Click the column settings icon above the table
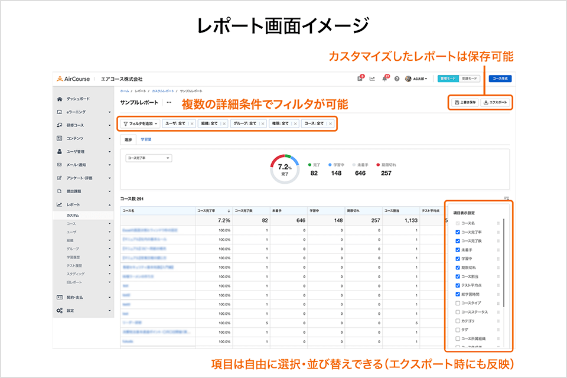The image size is (567, 378). 507,198
